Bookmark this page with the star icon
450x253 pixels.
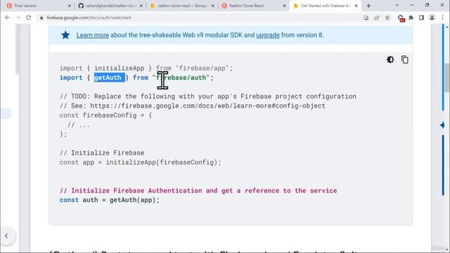[387, 18]
